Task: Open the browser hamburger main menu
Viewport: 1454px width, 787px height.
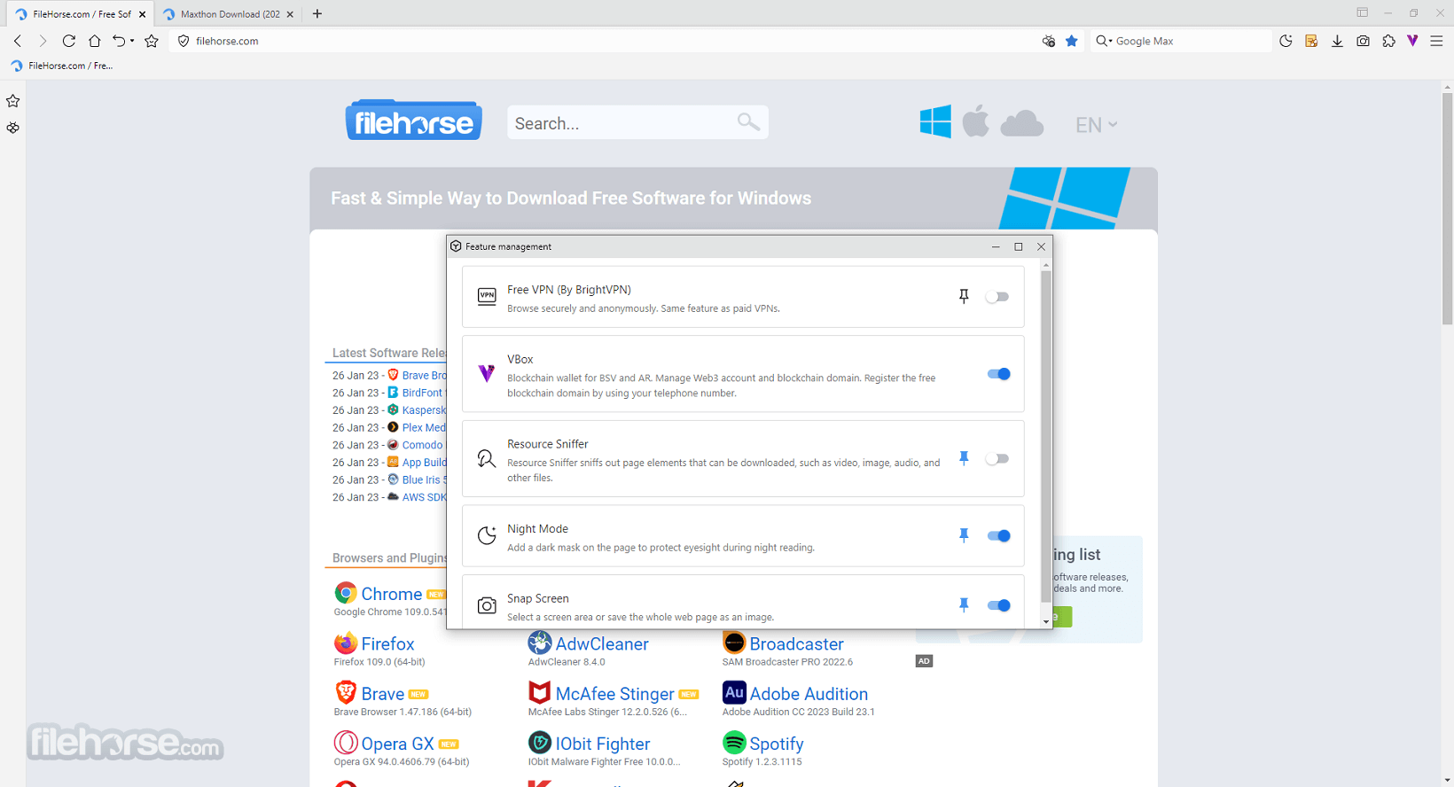Action: pos(1437,41)
